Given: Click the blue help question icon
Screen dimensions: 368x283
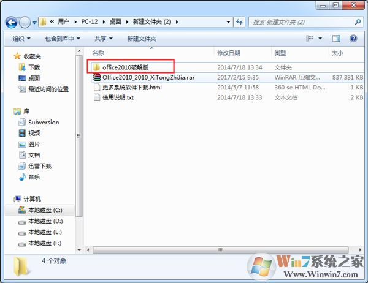Looking at the screenshot, I should (x=353, y=38).
